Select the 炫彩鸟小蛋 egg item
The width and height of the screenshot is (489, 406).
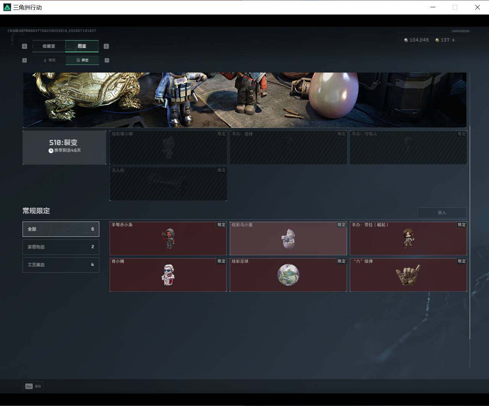(288, 238)
